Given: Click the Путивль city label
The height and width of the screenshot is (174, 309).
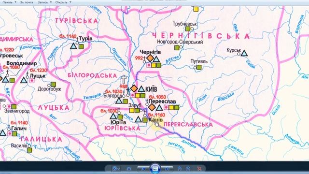Looking at the screenshot, I should coord(199,61).
